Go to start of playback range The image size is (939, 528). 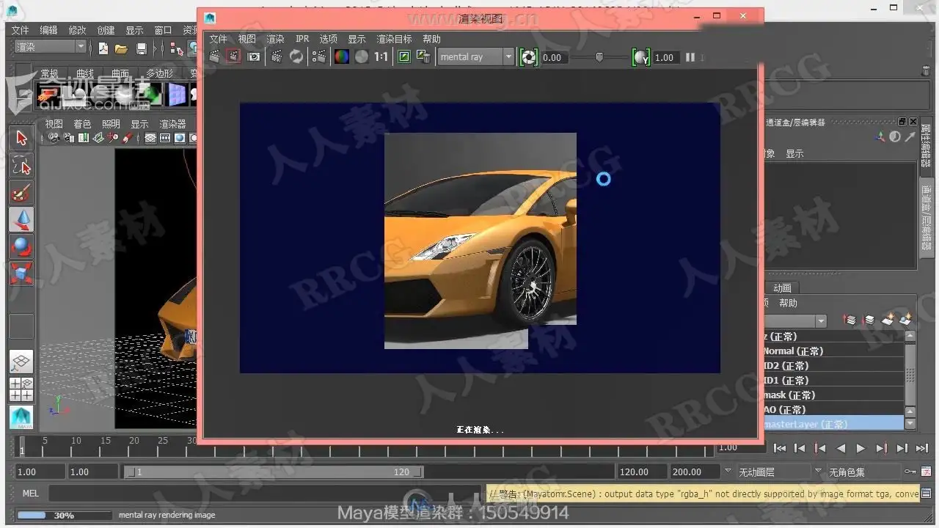(780, 448)
